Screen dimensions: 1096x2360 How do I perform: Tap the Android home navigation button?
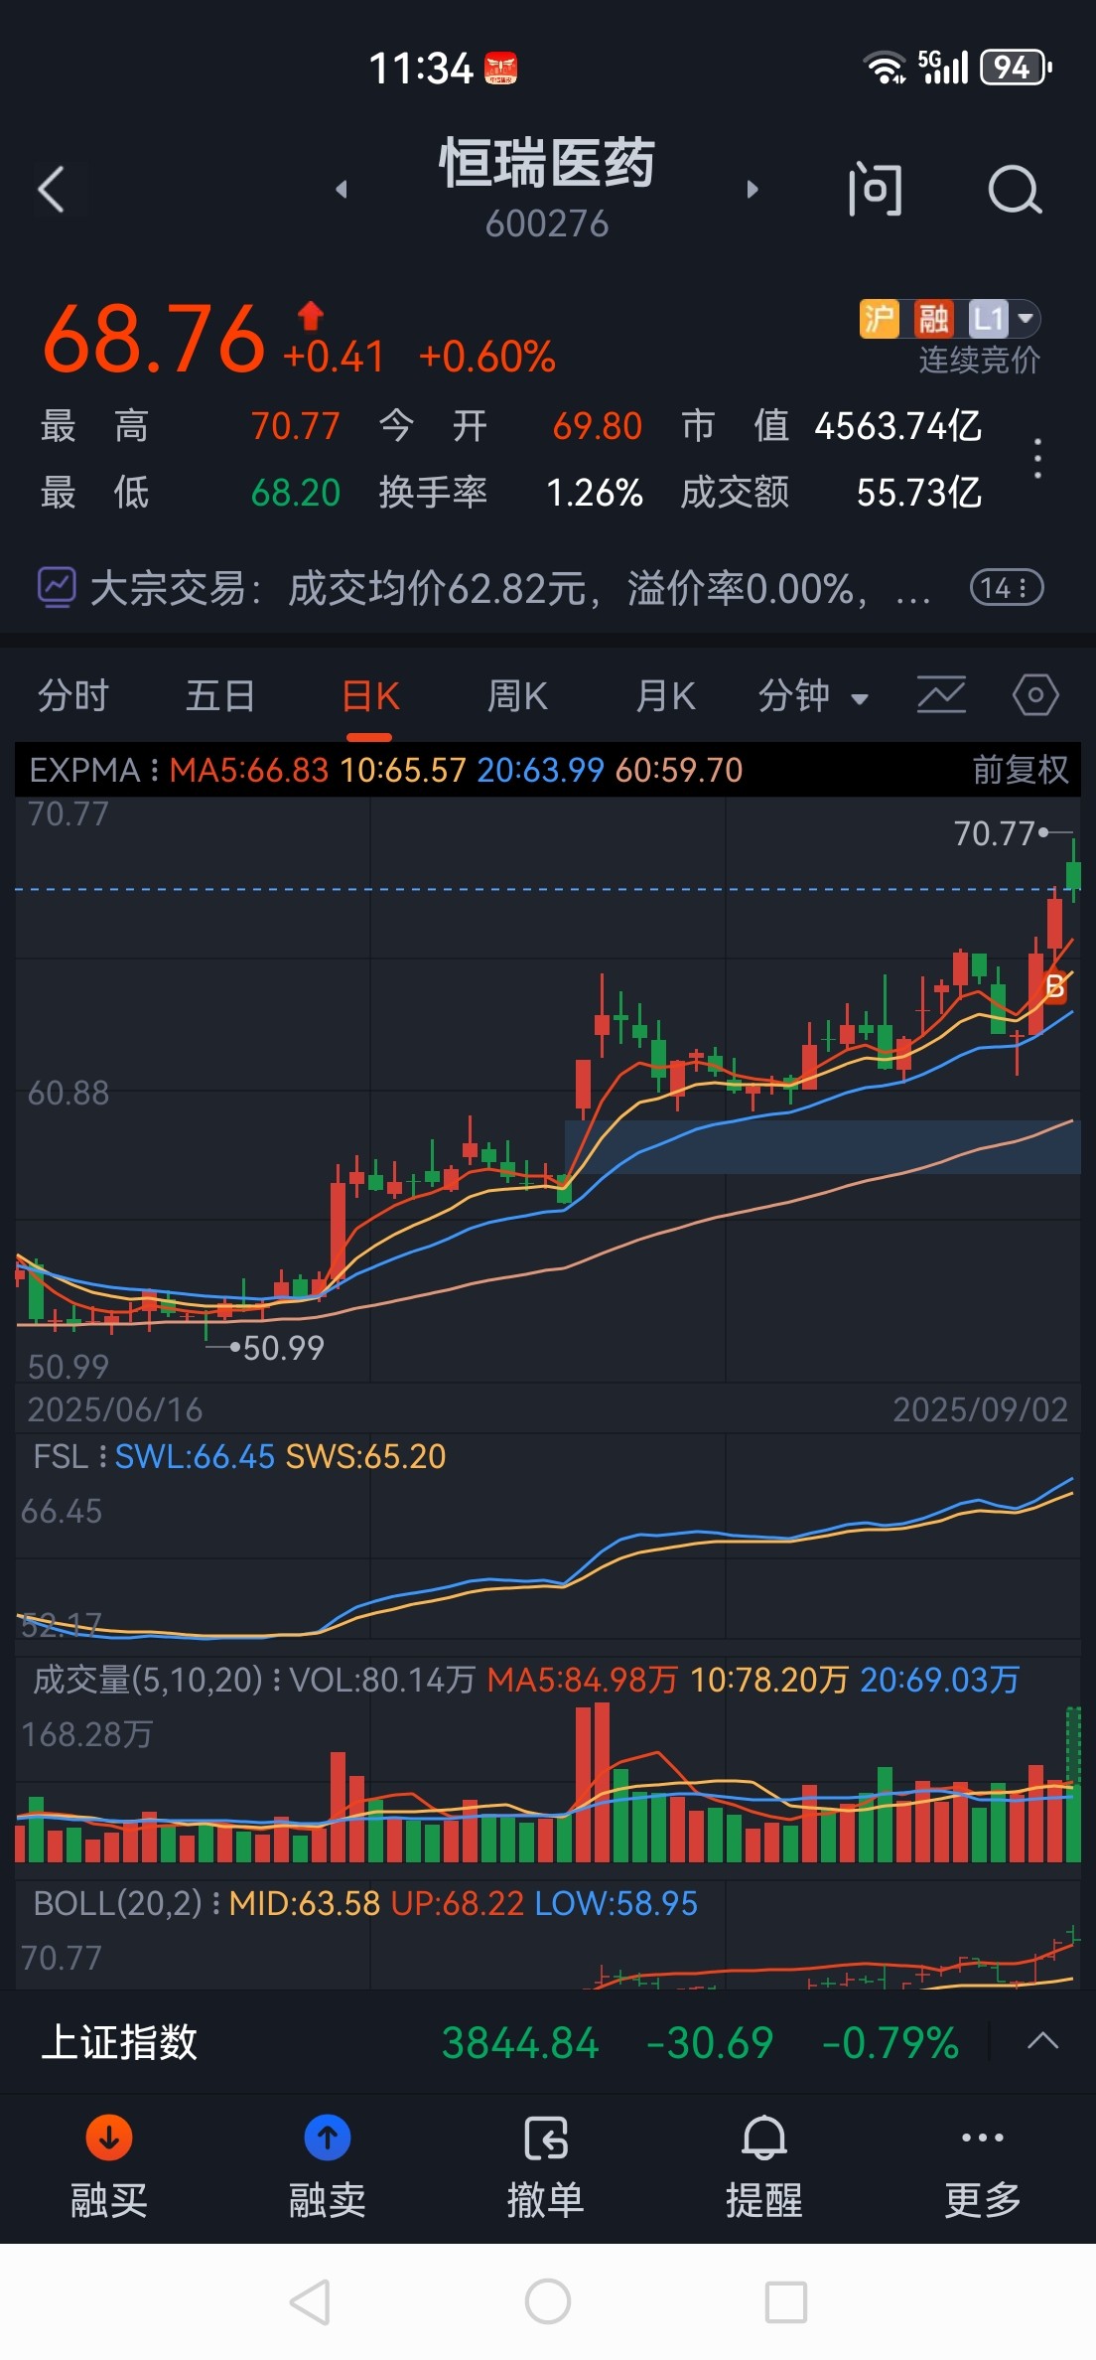click(x=548, y=2301)
